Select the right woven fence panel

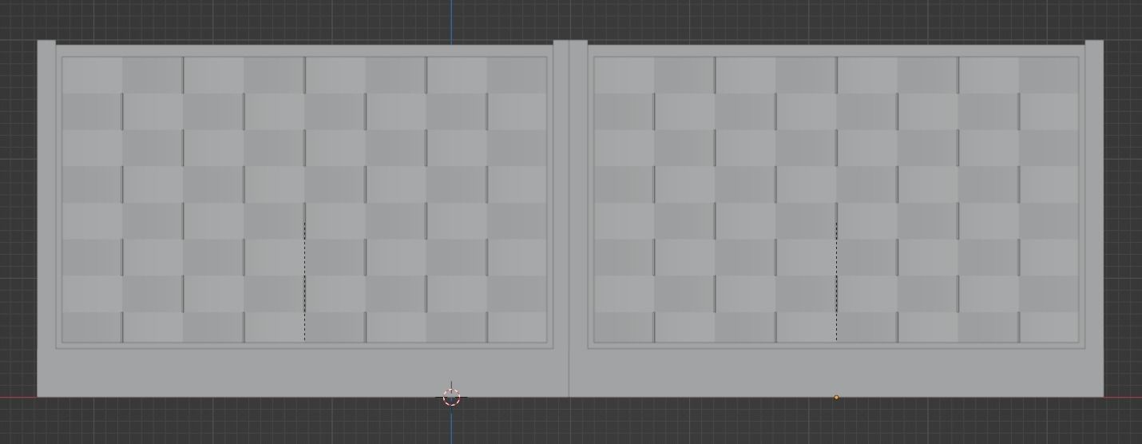tap(836, 200)
